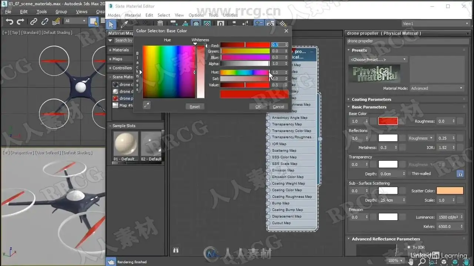The height and width of the screenshot is (266, 474).
Task: Click the Emission white color swatch
Action: (x=388, y=217)
